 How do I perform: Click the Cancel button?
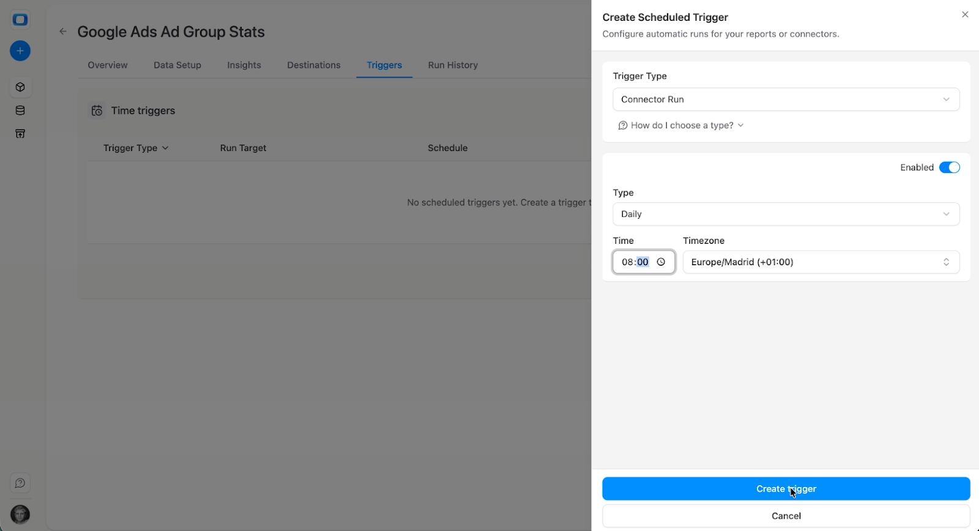coord(786,516)
